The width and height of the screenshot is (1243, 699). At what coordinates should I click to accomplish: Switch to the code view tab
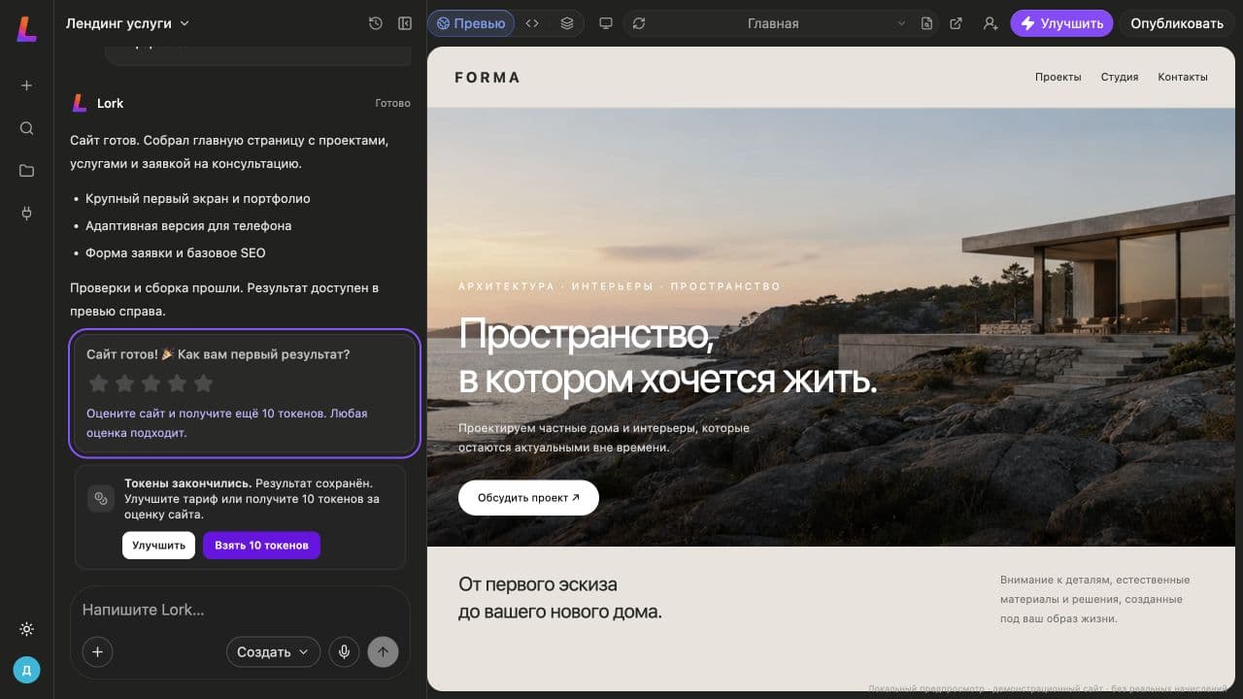(532, 23)
